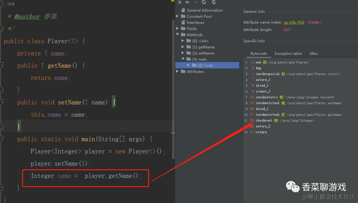Click the General Information page icon
The height and width of the screenshot is (203, 358).
click(183, 10)
